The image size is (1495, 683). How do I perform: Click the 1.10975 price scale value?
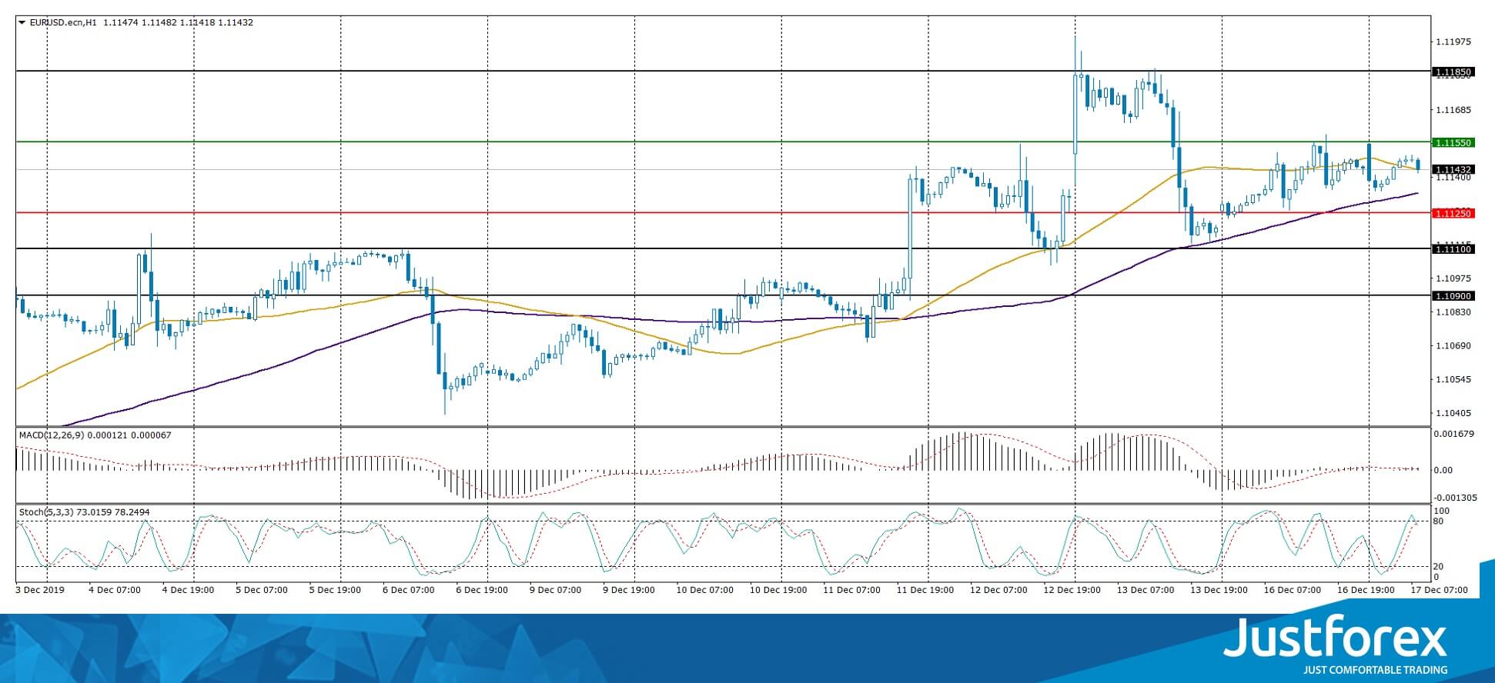pos(1453,278)
